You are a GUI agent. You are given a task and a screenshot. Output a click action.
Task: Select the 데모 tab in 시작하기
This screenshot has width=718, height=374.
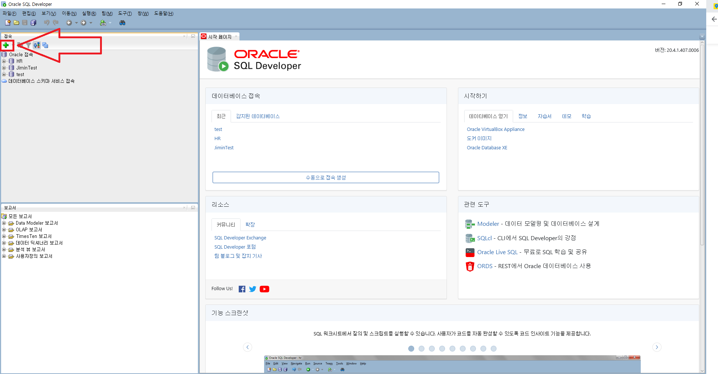(566, 116)
